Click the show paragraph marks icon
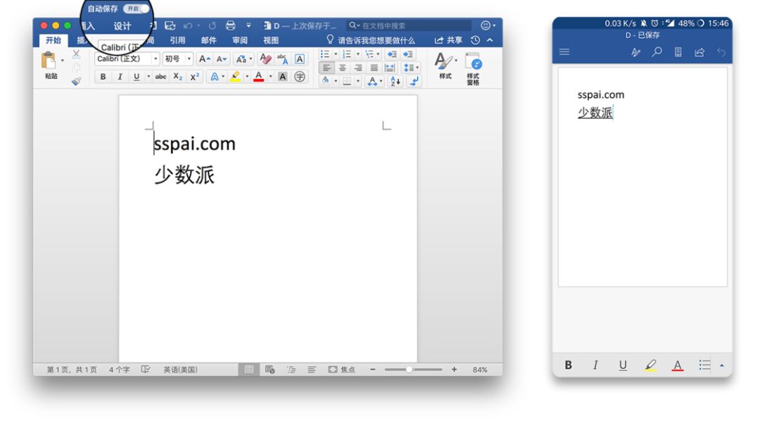 [414, 82]
